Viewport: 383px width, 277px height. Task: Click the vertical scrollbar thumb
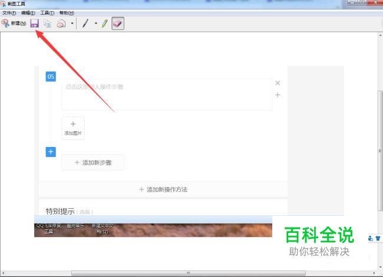[x=380, y=151]
